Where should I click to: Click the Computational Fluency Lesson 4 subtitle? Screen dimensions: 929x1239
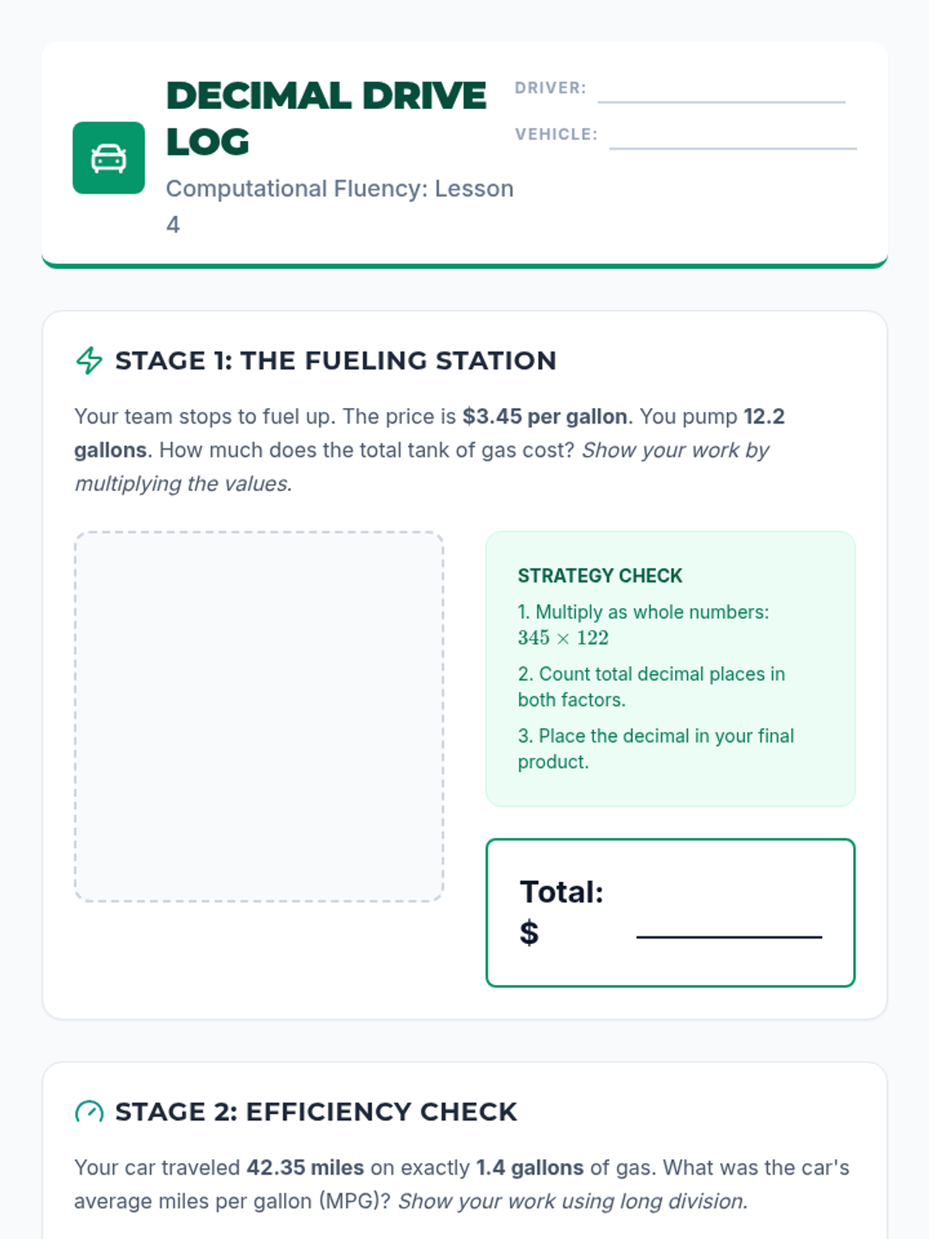[x=340, y=206]
